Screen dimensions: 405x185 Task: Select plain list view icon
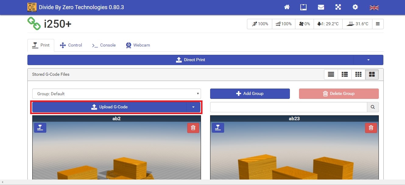331,74
